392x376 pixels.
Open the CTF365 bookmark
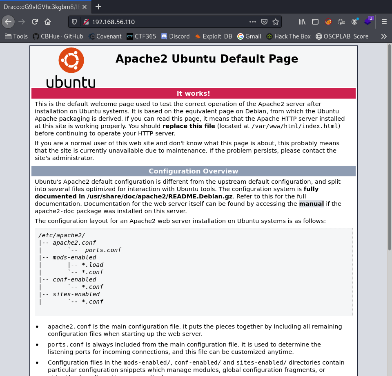[142, 36]
